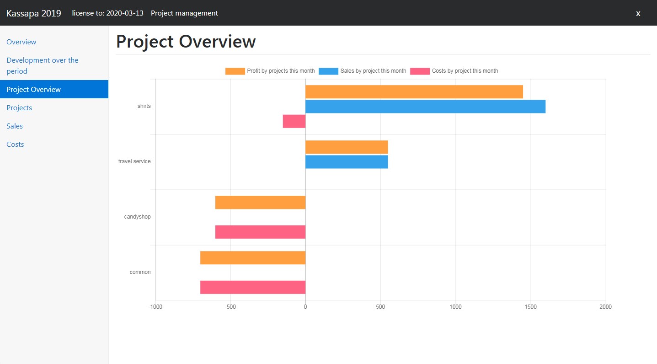Hide Sales by project this month series
657x364 pixels.
pyautogui.click(x=373, y=71)
